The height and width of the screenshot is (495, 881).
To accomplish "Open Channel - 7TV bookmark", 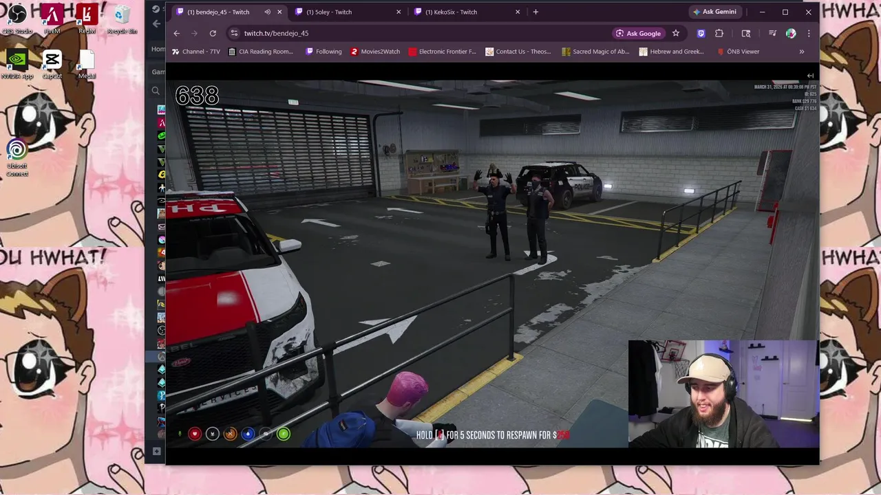I will [196, 52].
